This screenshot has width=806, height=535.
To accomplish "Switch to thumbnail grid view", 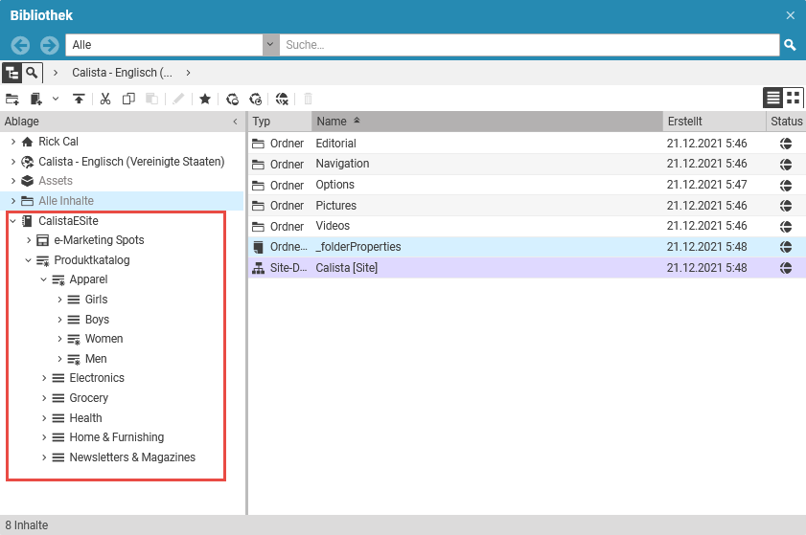I will [793, 98].
